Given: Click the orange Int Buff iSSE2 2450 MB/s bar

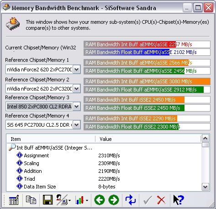Looking at the screenshot, I should tap(147, 100).
